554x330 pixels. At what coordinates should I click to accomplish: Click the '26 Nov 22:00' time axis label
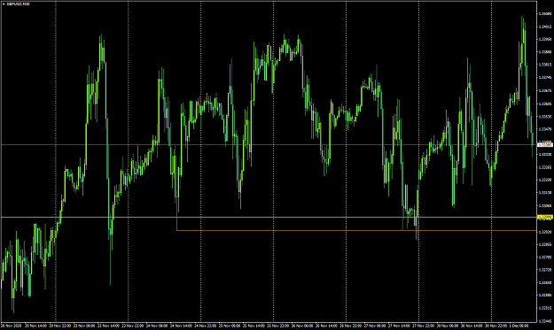351,326
